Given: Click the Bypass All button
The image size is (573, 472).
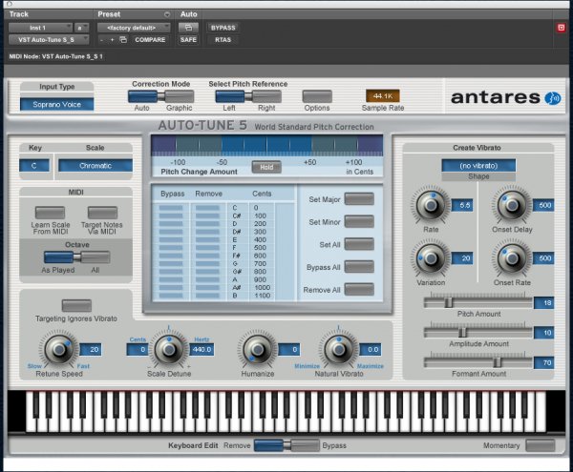Looking at the screenshot, I should [359, 267].
